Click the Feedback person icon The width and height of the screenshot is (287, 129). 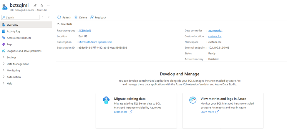92,17
